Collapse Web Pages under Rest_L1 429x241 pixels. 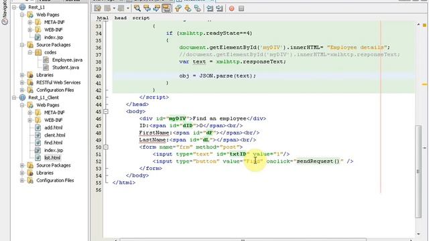[22, 15]
